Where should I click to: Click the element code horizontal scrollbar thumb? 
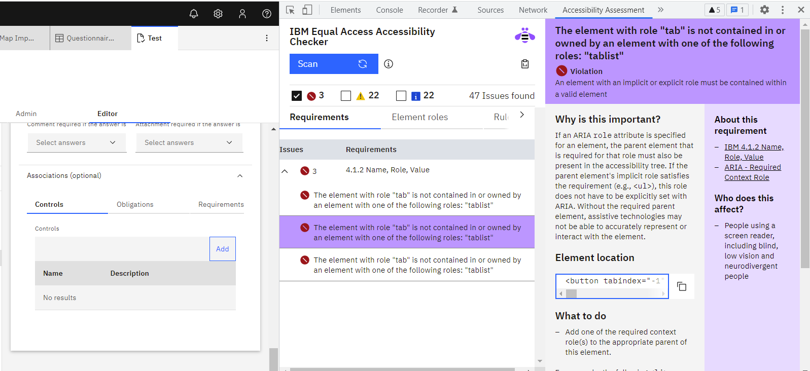[572, 293]
